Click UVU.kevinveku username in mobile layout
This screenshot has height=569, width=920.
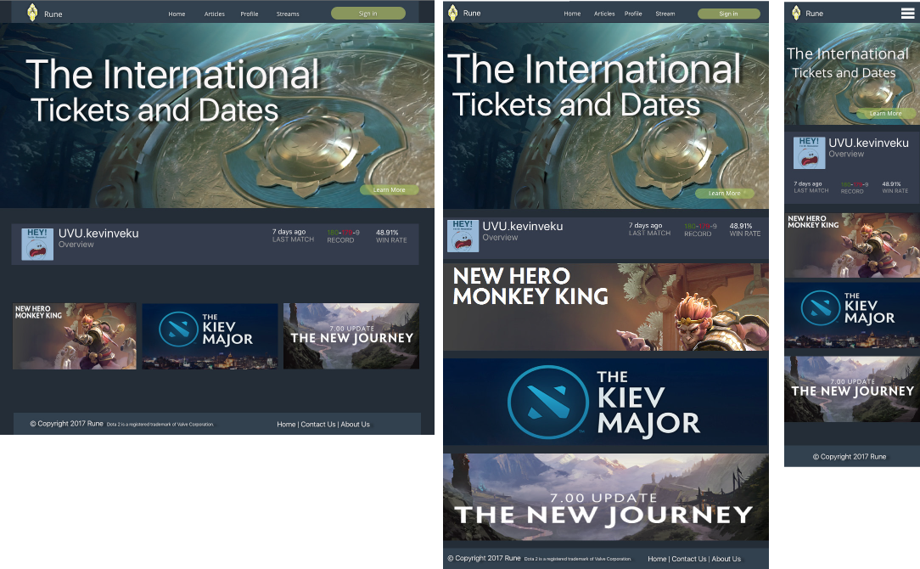(868, 143)
